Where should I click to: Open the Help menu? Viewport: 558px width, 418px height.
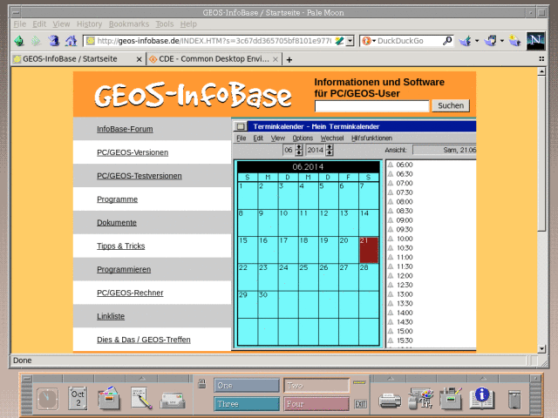188,24
